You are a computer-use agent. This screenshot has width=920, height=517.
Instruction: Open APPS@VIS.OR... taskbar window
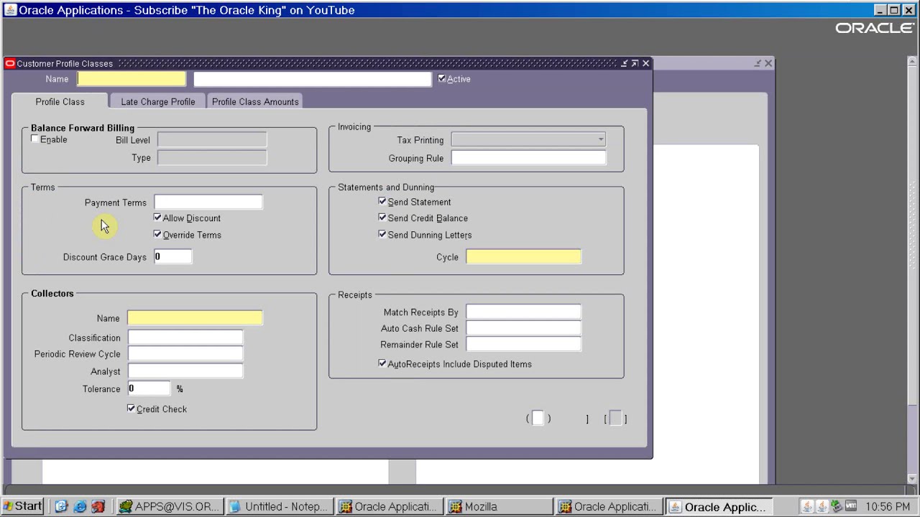point(170,506)
